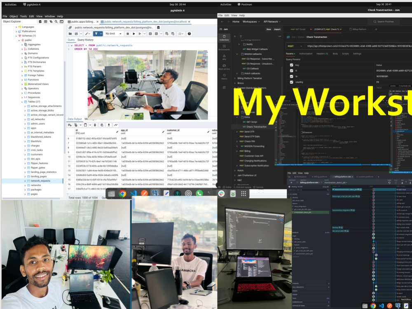412x309 pixels.
Task: Uncheck the 'country' query param checkbox
Action: pos(291,82)
